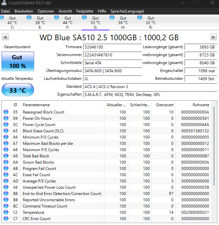Viewport: 219px width, 225px height.
Task: Click the previous disk arrow icon
Action: 6,37
